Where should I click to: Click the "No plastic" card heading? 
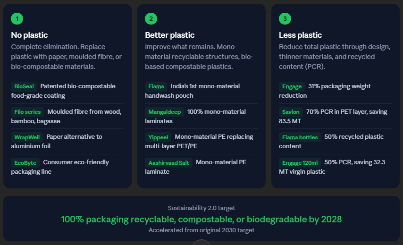(x=29, y=35)
